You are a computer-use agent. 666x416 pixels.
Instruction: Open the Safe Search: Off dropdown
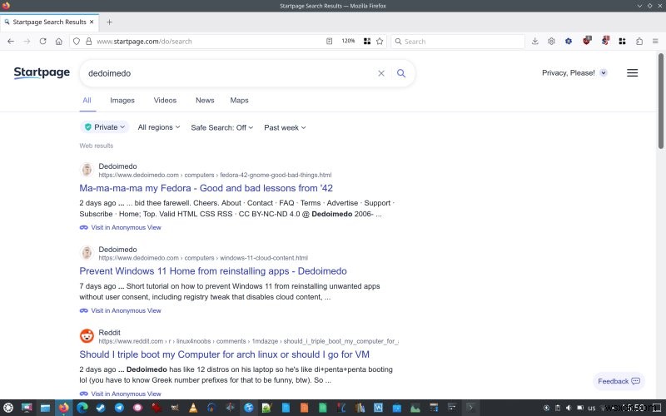tap(221, 127)
